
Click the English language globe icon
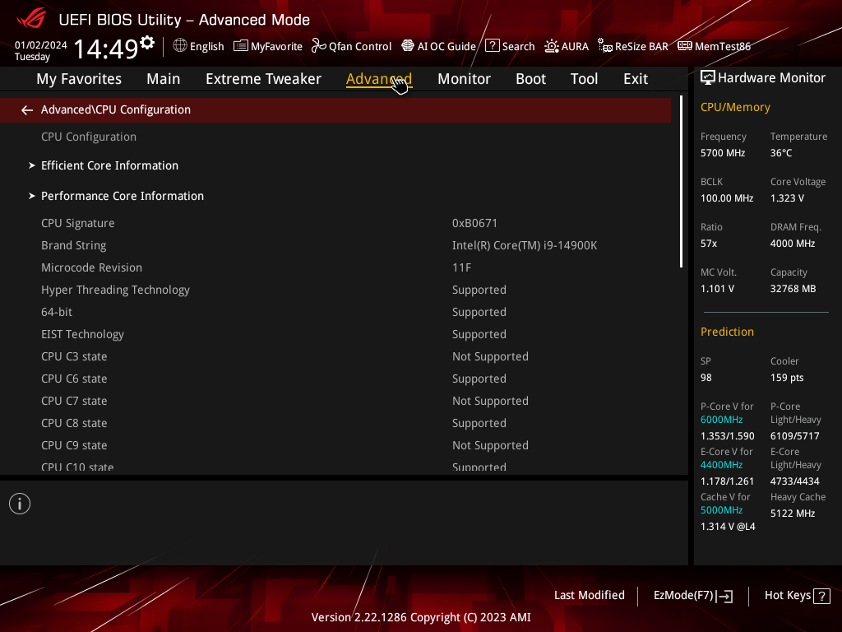180,46
